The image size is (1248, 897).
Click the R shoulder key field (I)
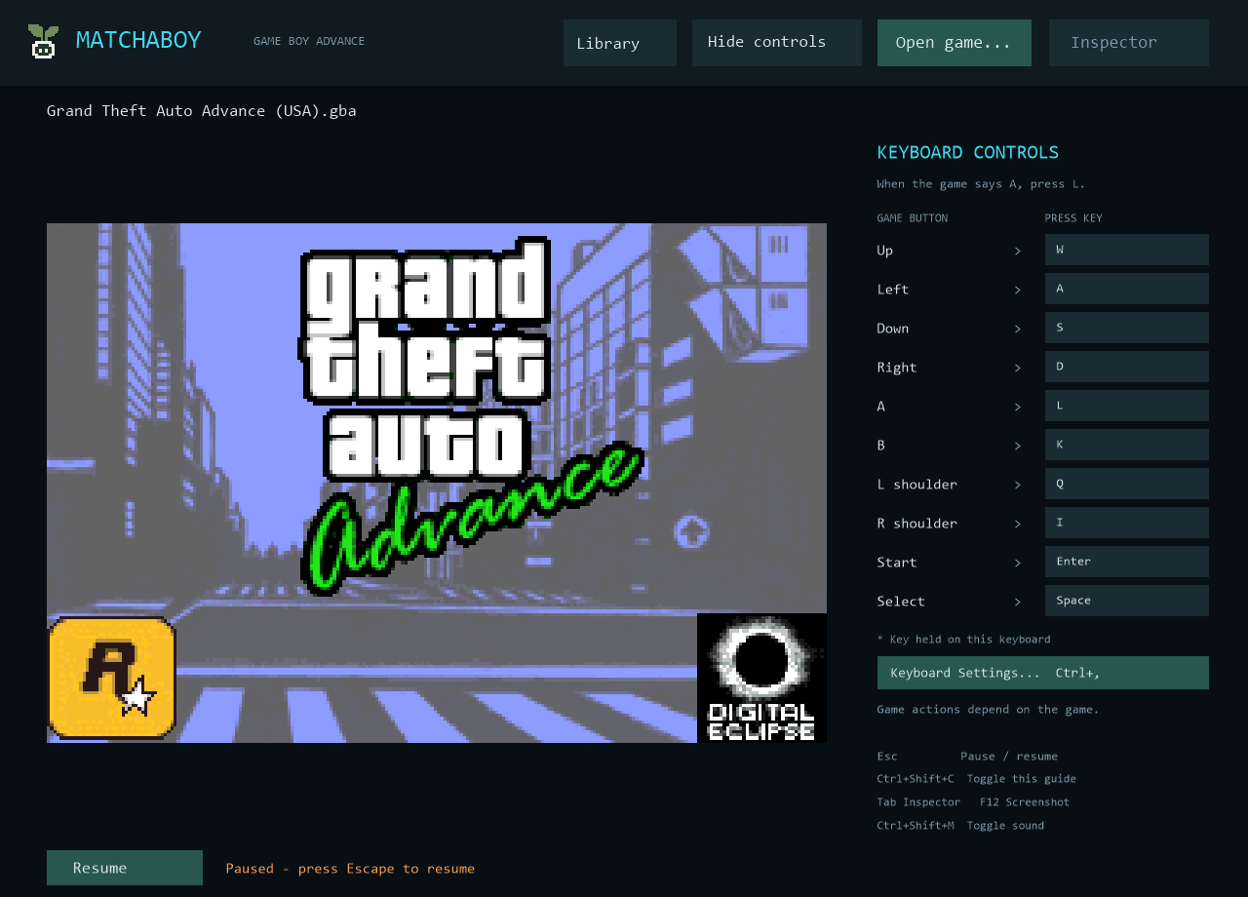1127,523
